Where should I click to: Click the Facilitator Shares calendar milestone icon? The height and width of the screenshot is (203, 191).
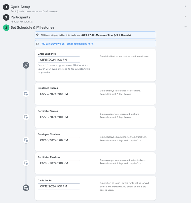tap(26, 117)
